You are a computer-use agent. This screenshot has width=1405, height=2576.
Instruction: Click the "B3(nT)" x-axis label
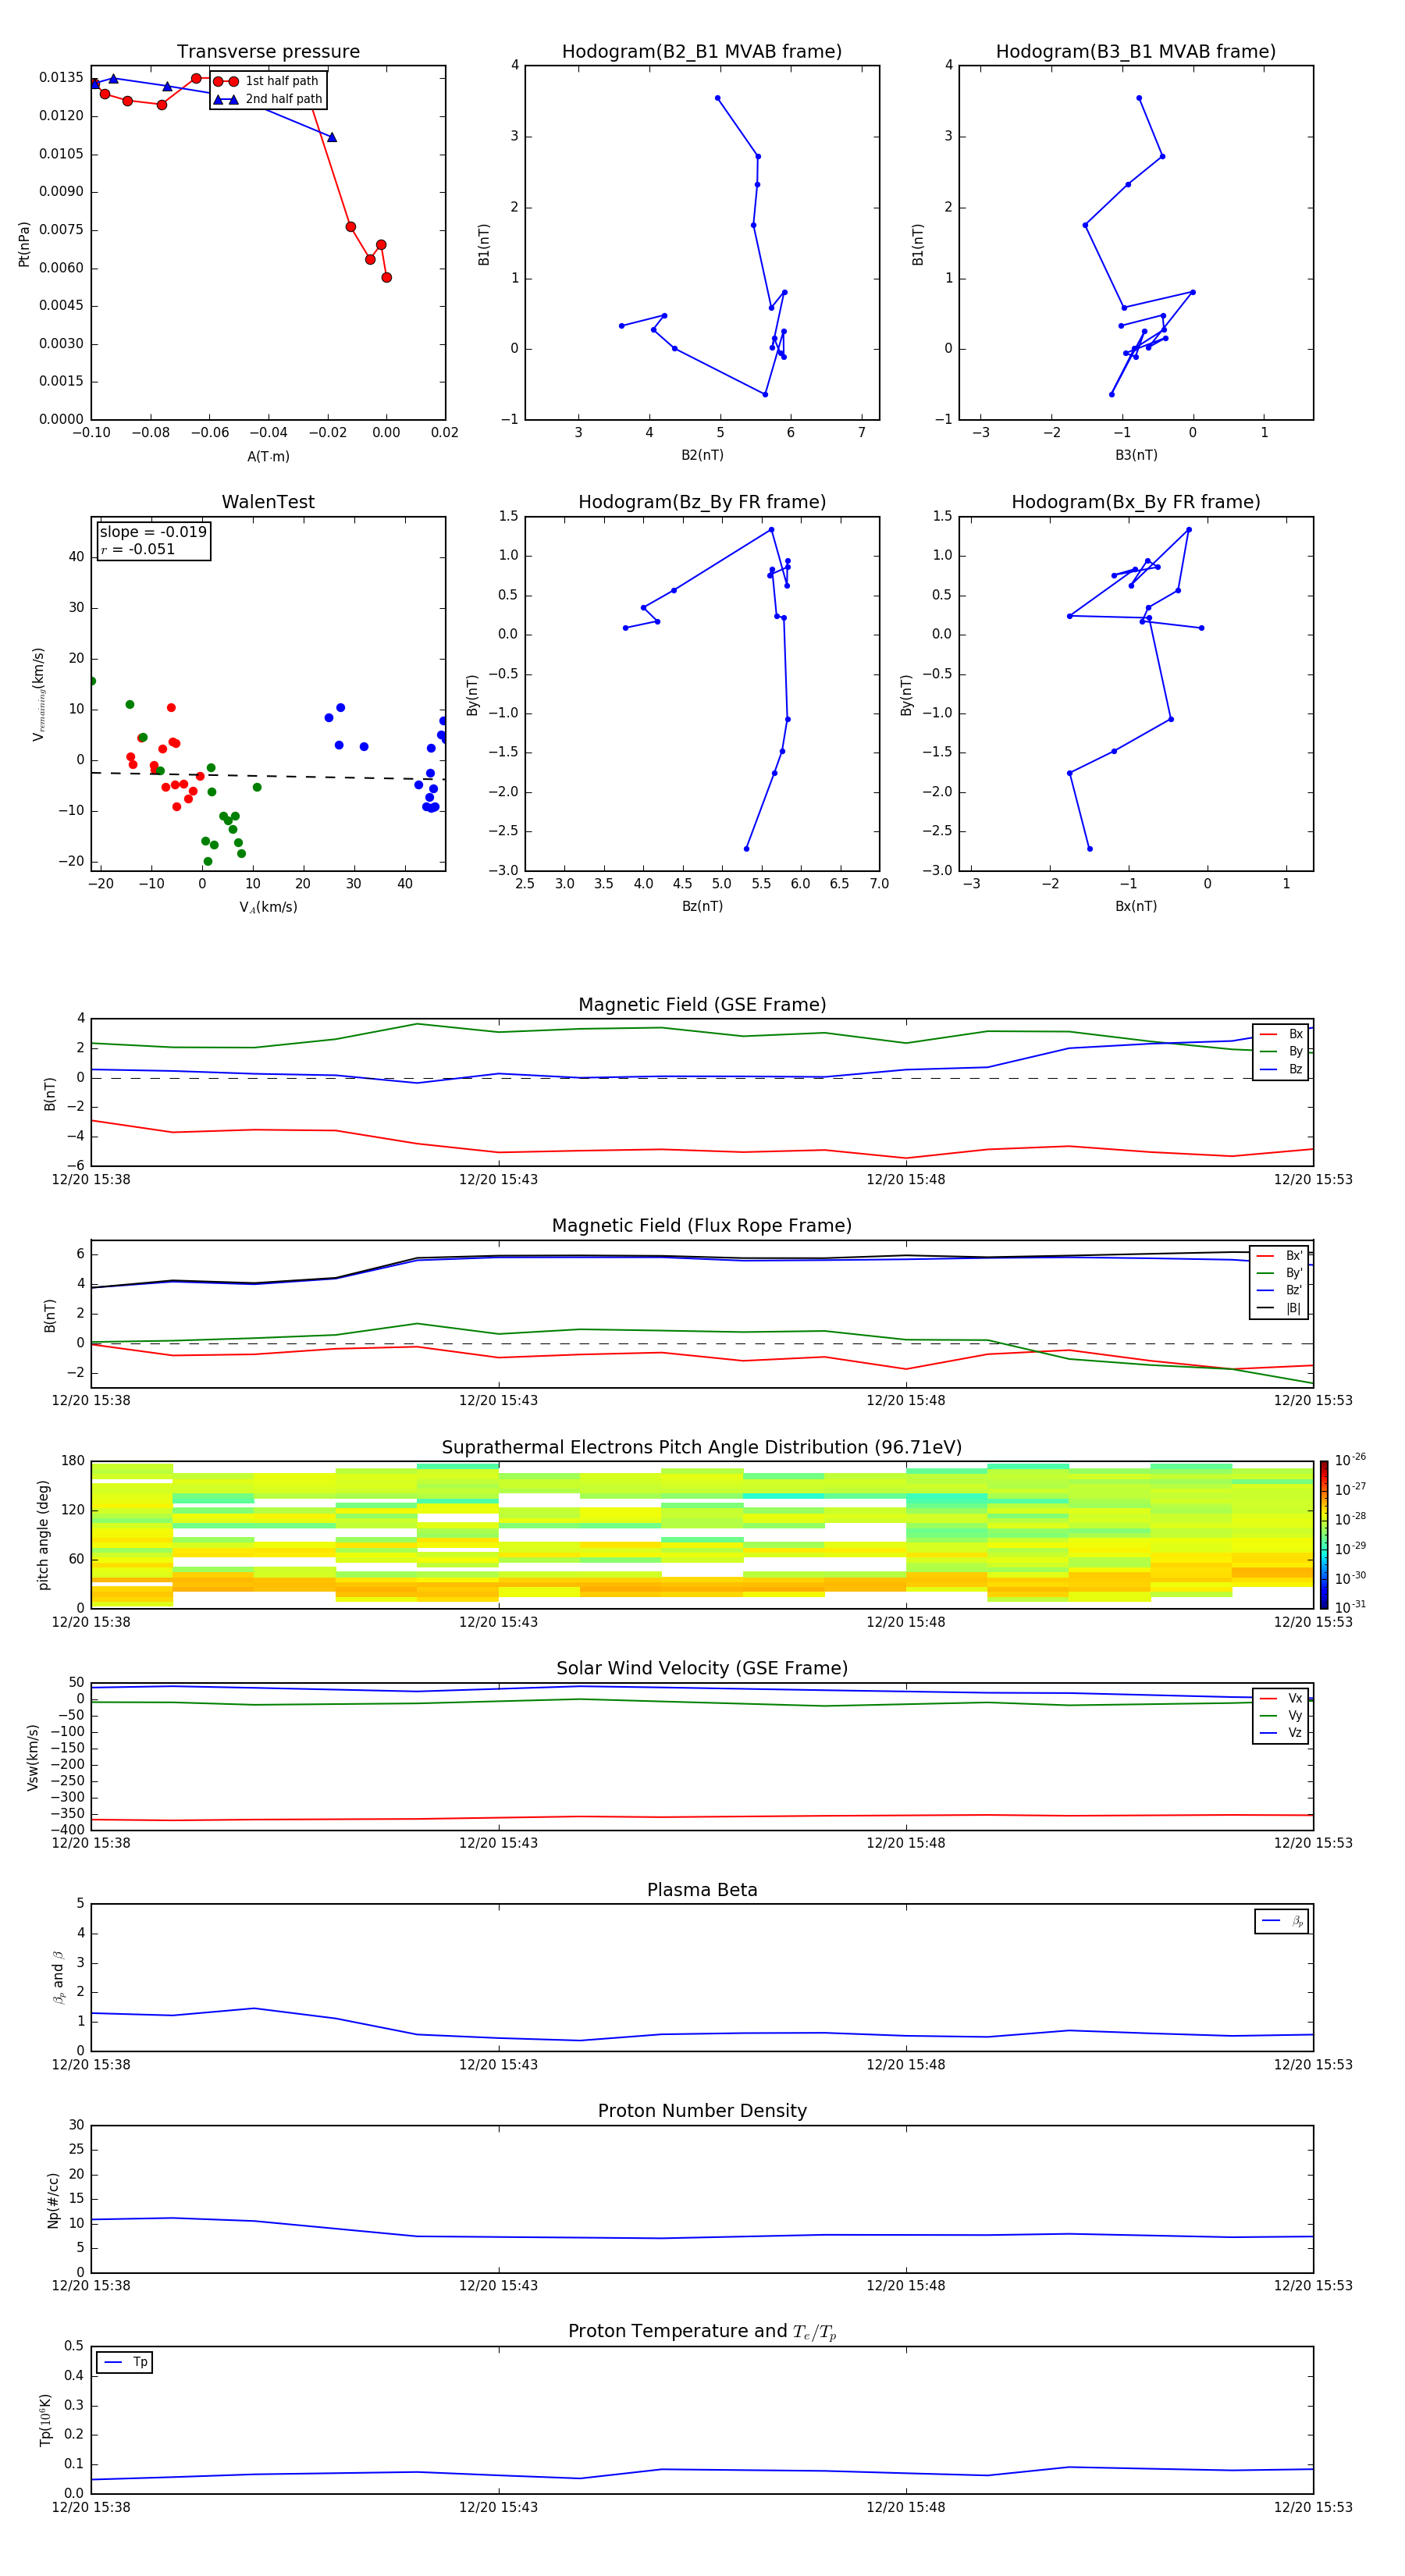1136,455
